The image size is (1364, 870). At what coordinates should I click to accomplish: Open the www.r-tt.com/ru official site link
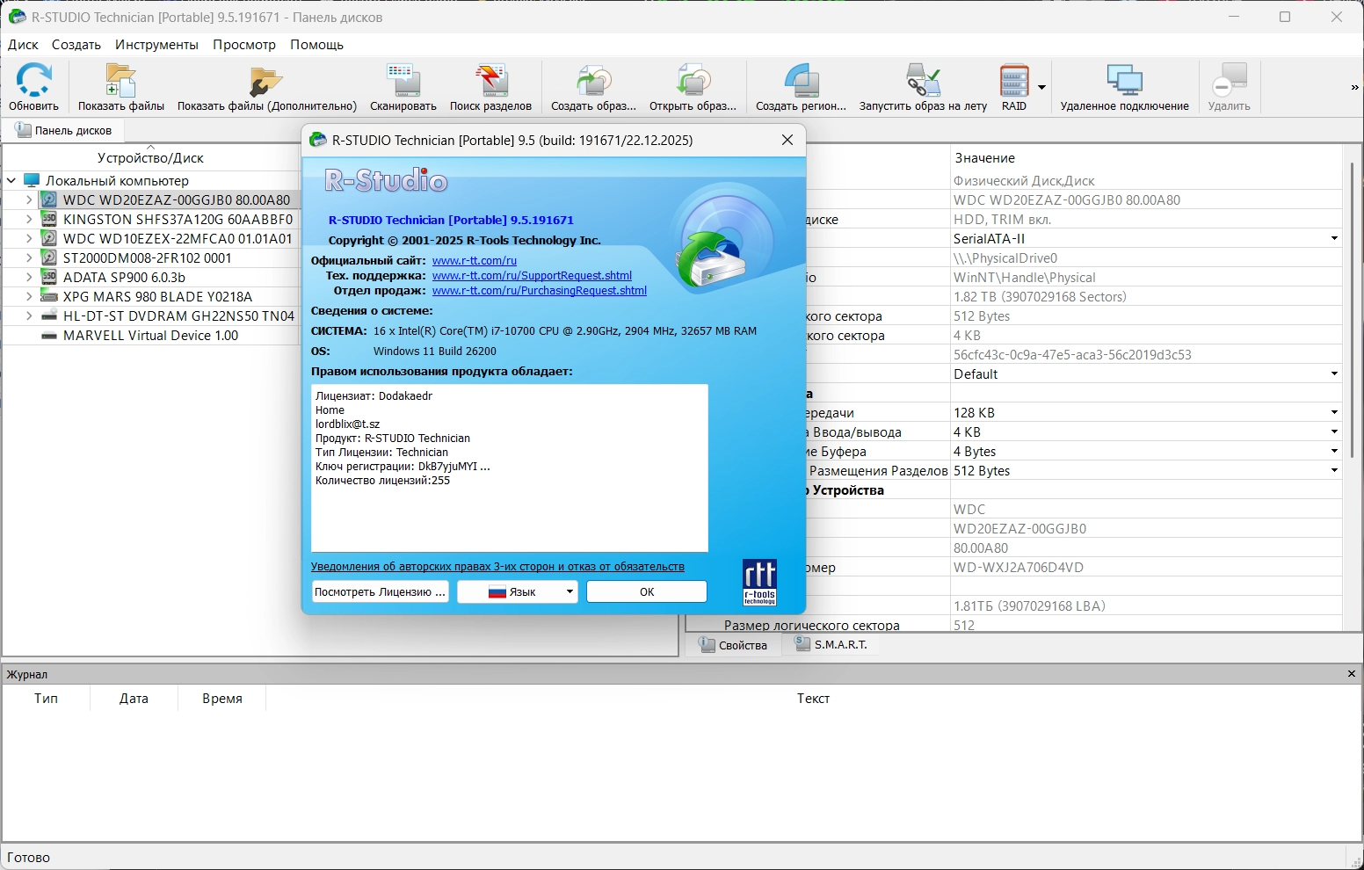coord(475,261)
